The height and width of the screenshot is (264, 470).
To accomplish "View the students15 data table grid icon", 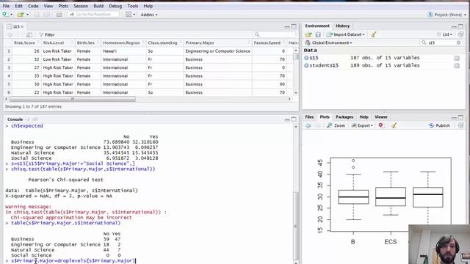I will [x=457, y=65].
